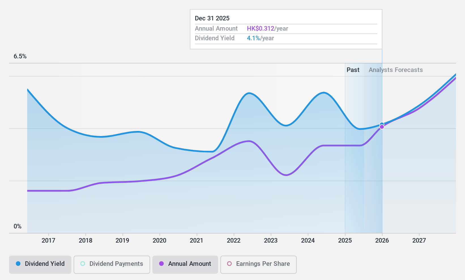The height and width of the screenshot is (280, 465).
Task: Click the 6.5% y-axis label
Action: (20, 56)
